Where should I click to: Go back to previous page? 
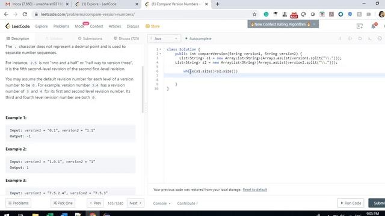click(x=6, y=14)
